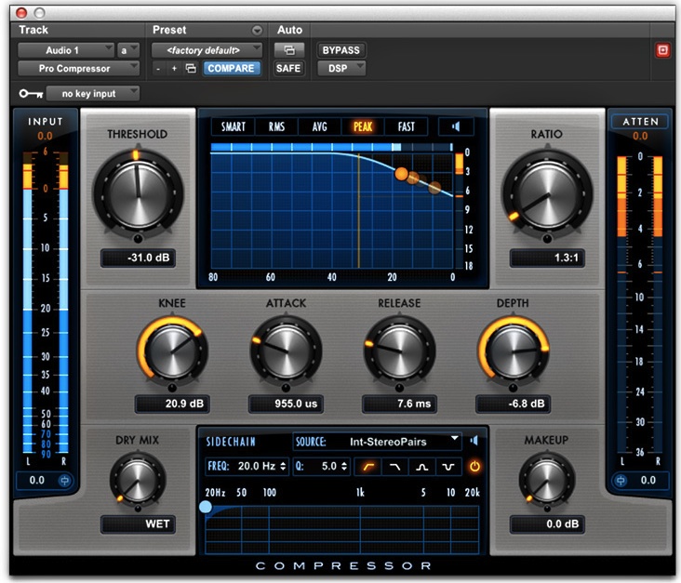Click the preset copy settings icon
Image resolution: width=681 pixels, height=583 pixels.
click(191, 68)
